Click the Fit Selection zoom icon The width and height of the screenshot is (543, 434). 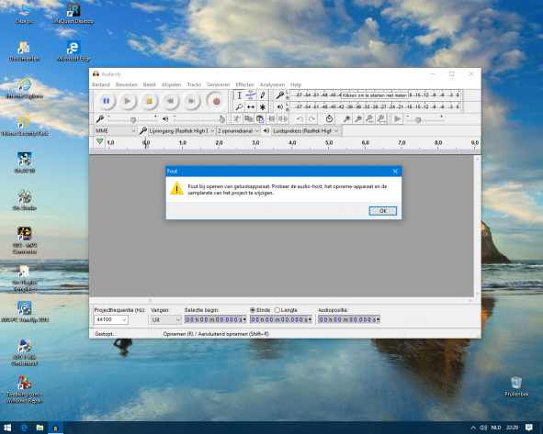pyautogui.click(x=369, y=119)
